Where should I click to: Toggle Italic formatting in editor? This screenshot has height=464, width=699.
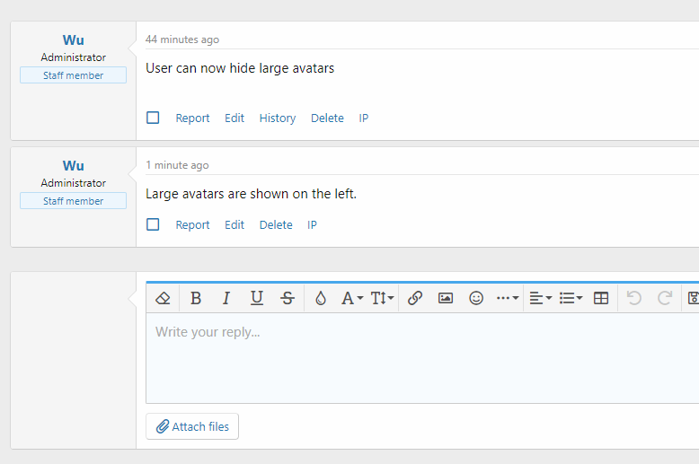[226, 298]
